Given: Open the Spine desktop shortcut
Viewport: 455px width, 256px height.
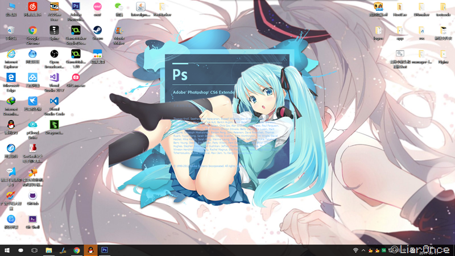Looking at the screenshot, I should (x=54, y=30).
